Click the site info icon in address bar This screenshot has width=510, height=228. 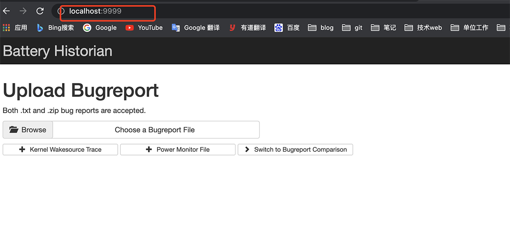click(62, 11)
